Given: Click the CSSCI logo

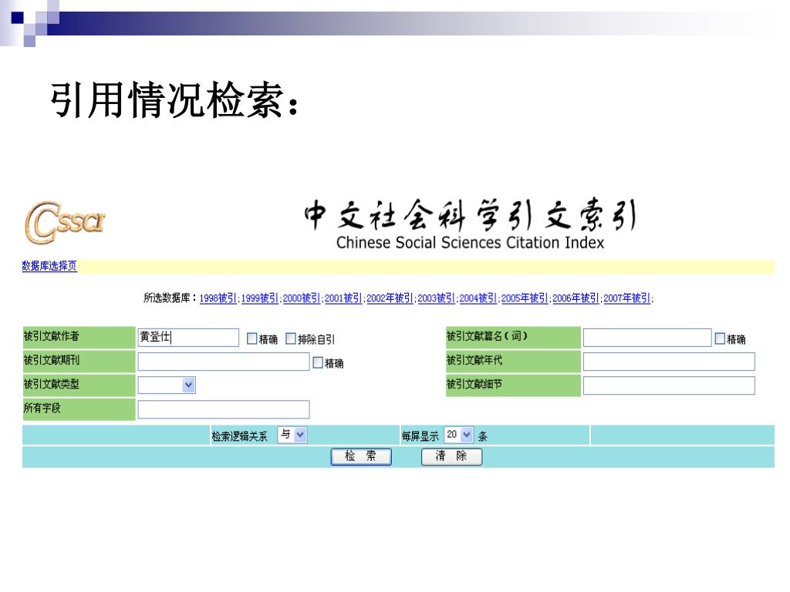Looking at the screenshot, I should 66,223.
